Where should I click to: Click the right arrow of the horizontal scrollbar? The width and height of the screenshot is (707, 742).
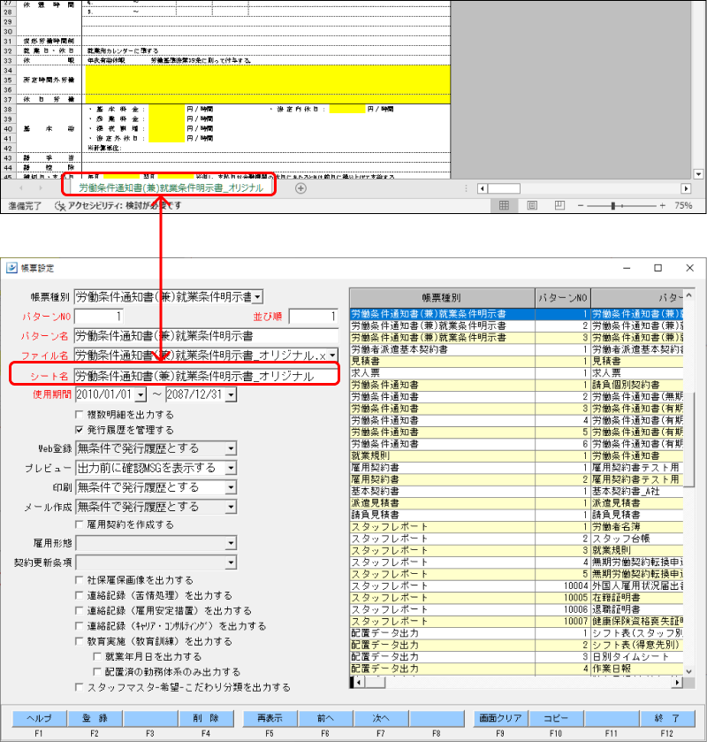(x=686, y=187)
